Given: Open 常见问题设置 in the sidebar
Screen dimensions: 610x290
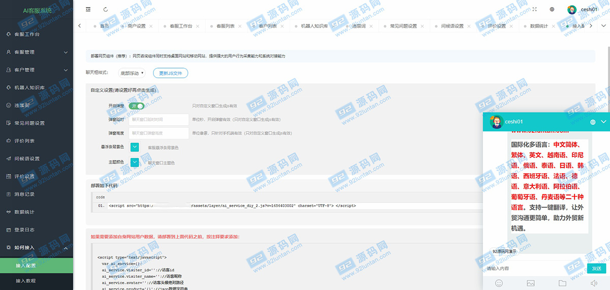Looking at the screenshot, I should click(37, 123).
